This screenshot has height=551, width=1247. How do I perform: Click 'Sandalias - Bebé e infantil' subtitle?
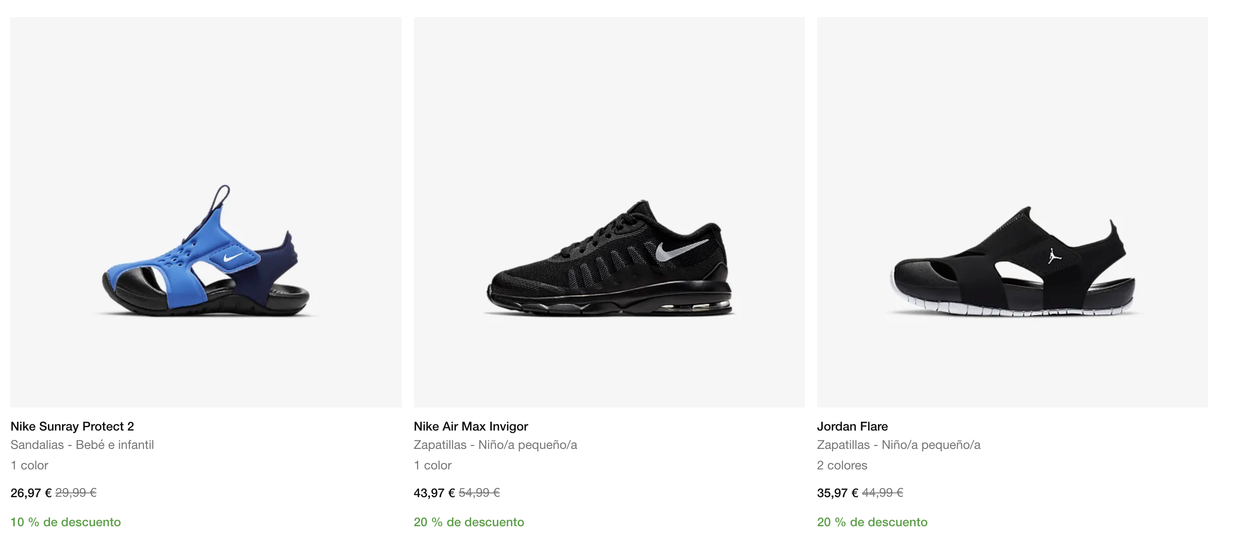pos(82,445)
